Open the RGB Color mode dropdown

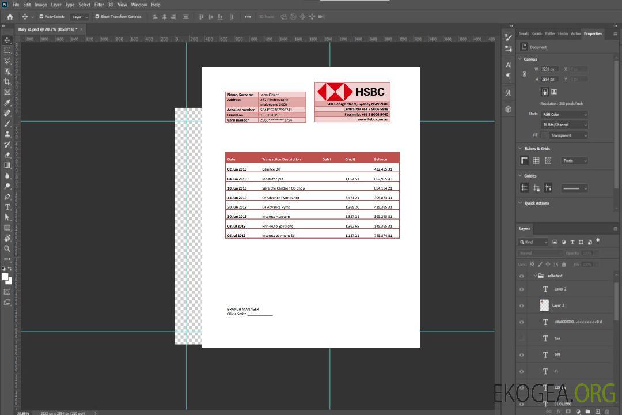pos(564,114)
